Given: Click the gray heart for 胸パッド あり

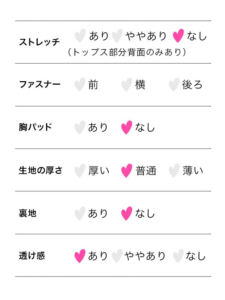Looking at the screenshot, I should pos(80,127).
